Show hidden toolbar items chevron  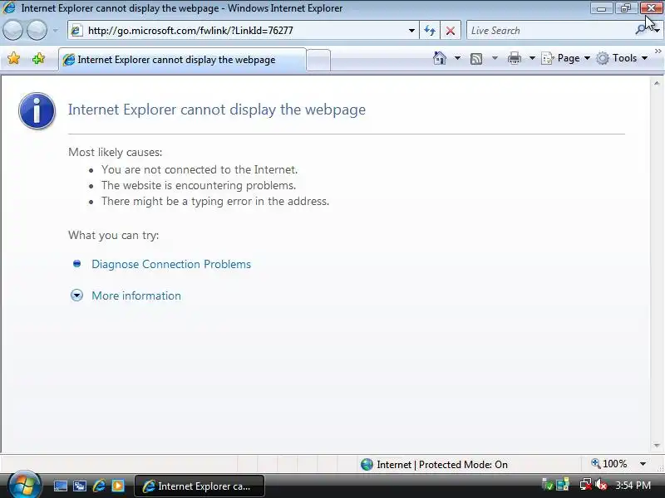click(x=658, y=51)
